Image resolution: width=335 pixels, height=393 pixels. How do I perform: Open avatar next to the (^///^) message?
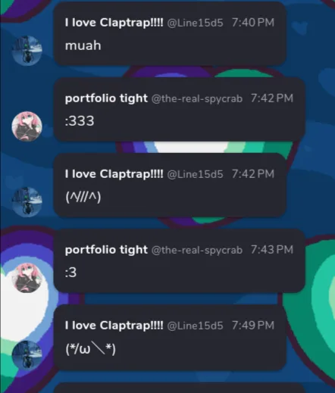coord(27,202)
